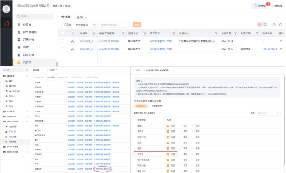The width and height of the screenshot is (286, 173).
Task: Switch to list view layout icon
Action: pyautogui.click(x=259, y=25)
